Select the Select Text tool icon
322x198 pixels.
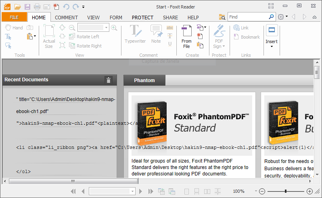8,37
